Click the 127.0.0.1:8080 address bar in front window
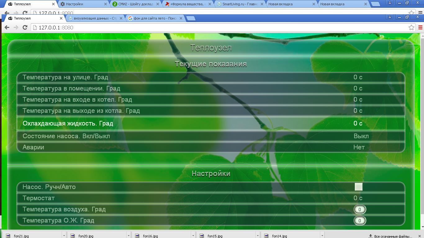 coord(217,28)
